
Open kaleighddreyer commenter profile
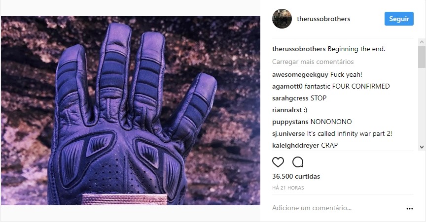[296, 146]
